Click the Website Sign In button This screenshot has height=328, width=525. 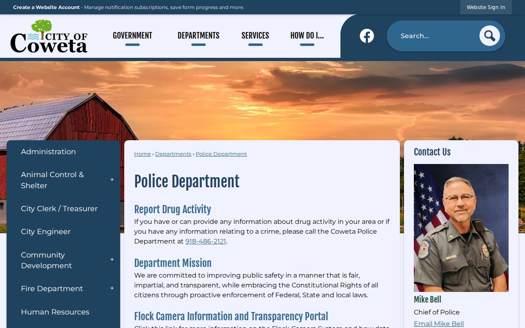(x=486, y=7)
